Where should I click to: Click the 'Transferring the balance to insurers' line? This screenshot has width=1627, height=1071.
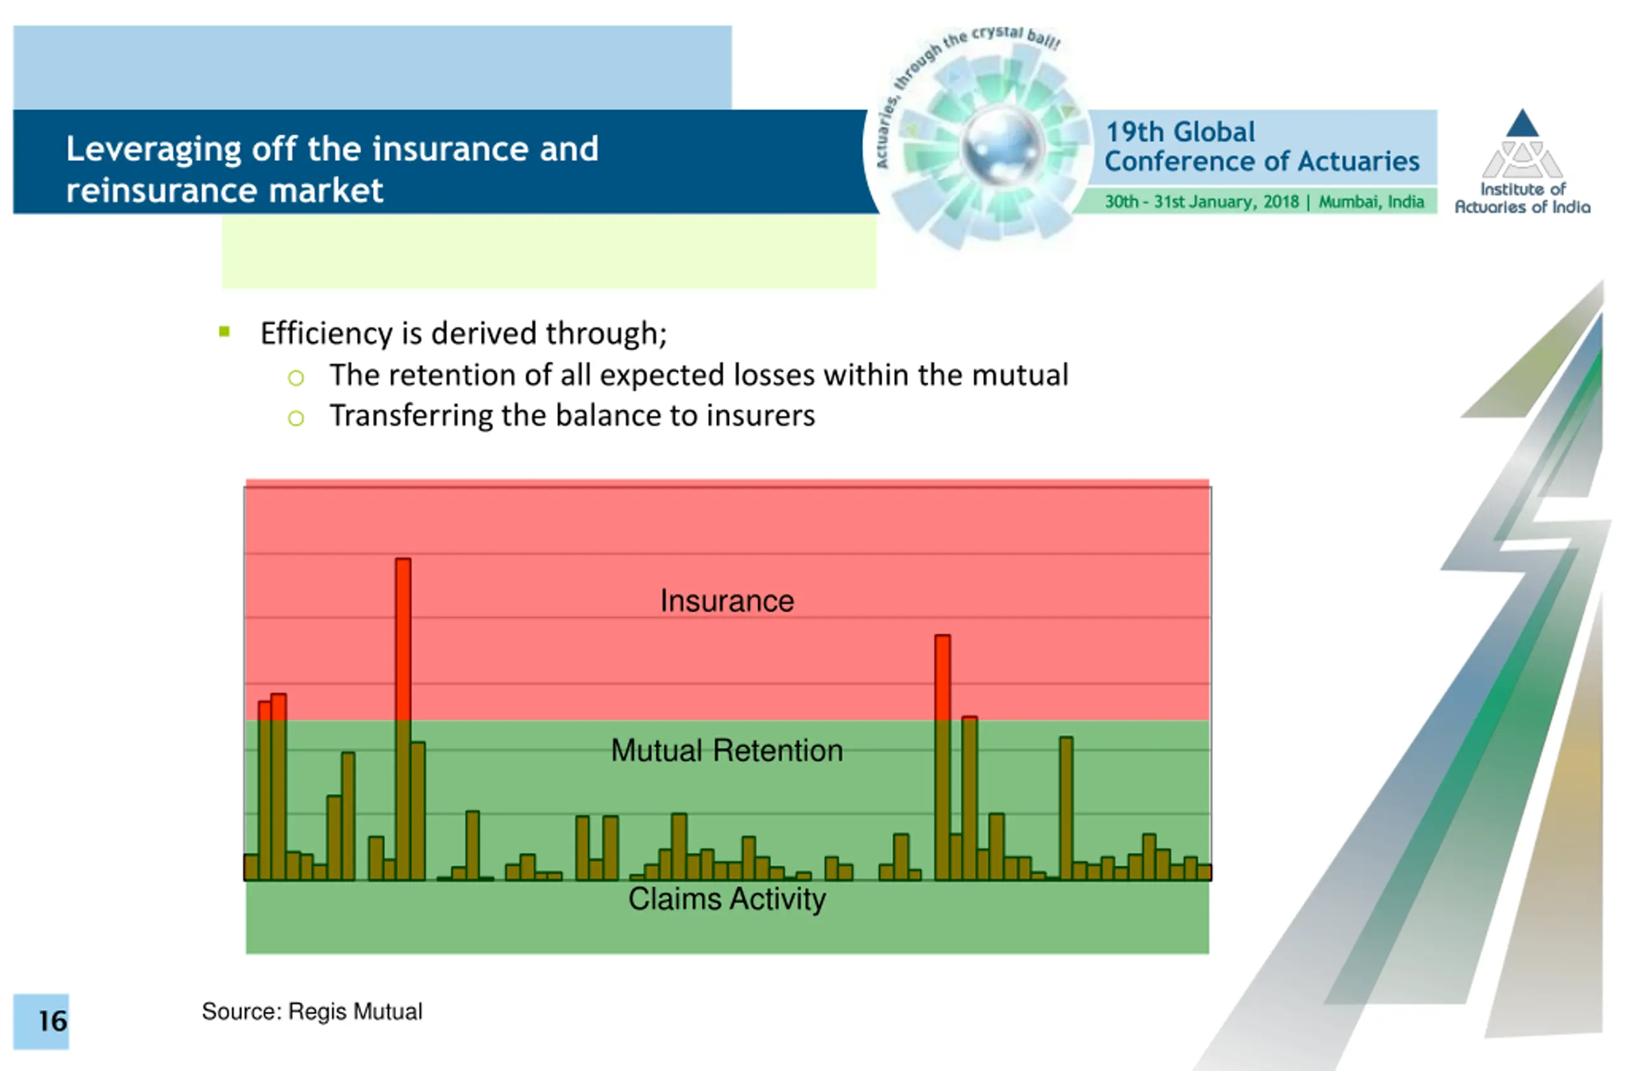(572, 416)
